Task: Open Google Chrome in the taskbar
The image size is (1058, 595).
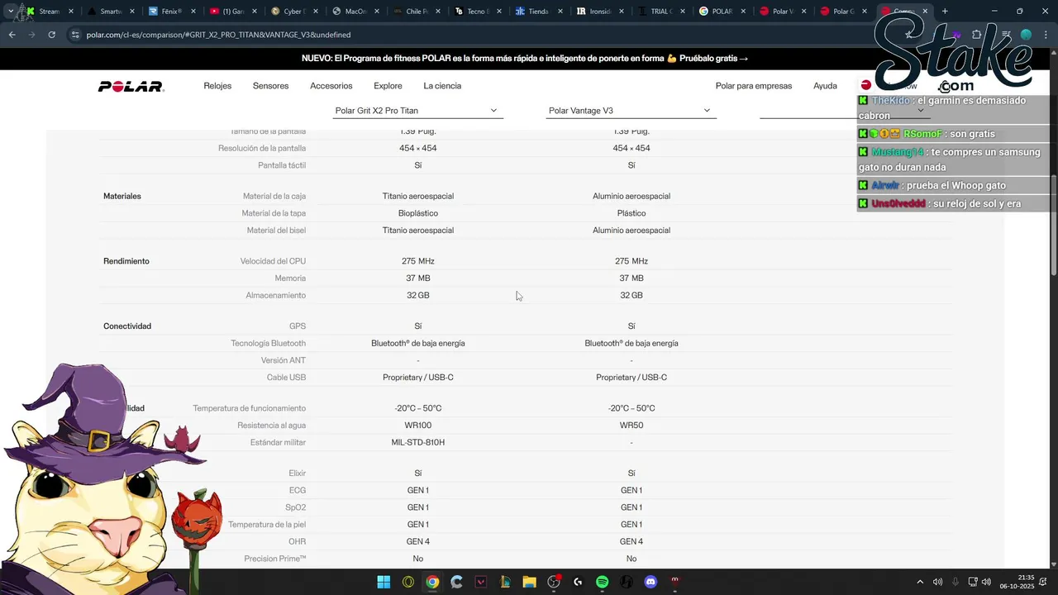Action: (x=432, y=582)
